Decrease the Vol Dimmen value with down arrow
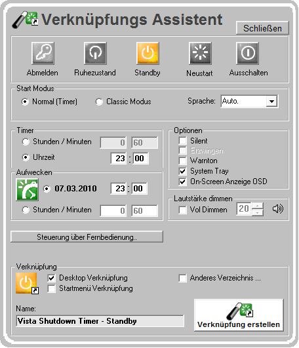This screenshot has height=348, width=299. (x=257, y=212)
